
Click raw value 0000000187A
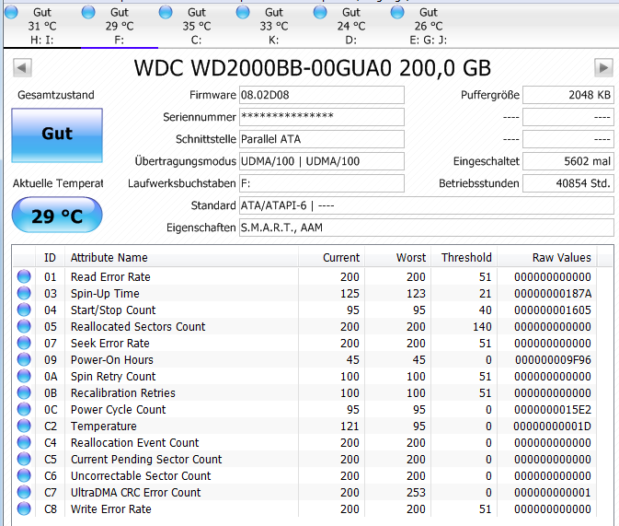553,294
